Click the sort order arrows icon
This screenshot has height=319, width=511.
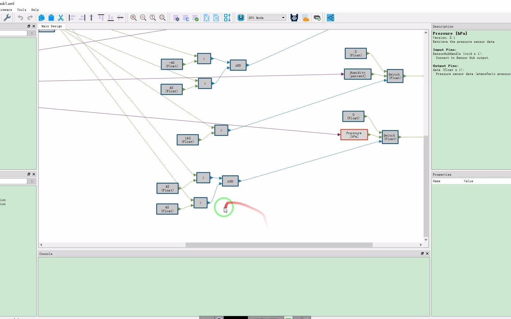(227, 18)
